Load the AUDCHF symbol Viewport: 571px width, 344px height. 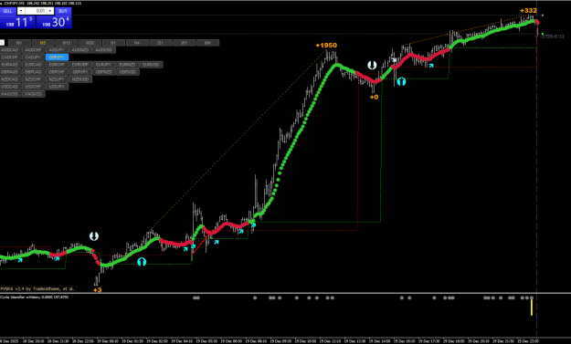point(33,50)
